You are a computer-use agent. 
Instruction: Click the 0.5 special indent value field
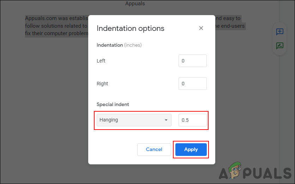(x=192, y=120)
